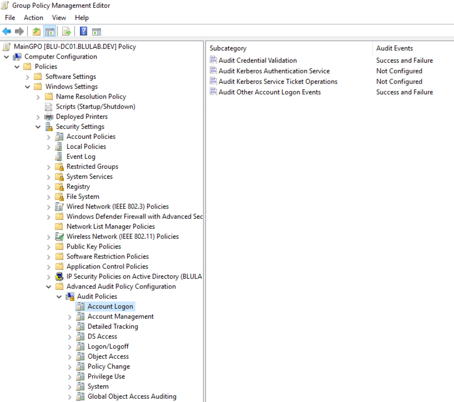Collapse the Advanced Audit Policy Configuration node
Image resolution: width=454 pixels, height=402 pixels.
click(x=48, y=287)
